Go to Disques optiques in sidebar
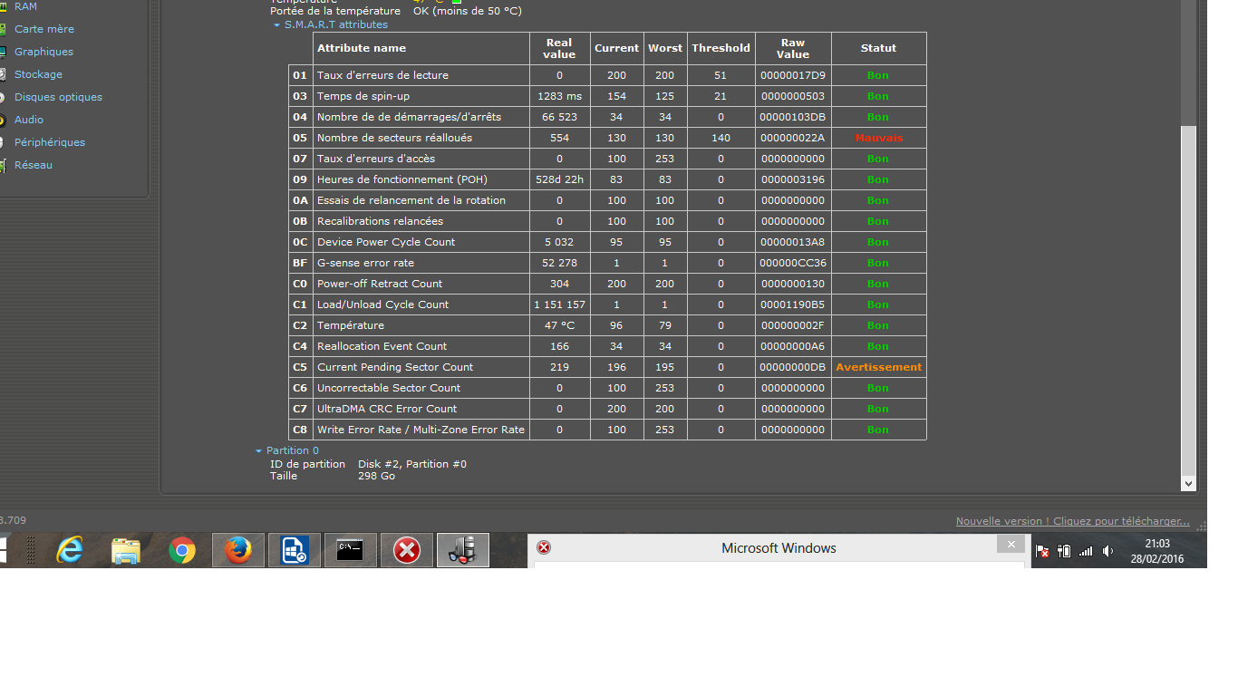 (58, 97)
